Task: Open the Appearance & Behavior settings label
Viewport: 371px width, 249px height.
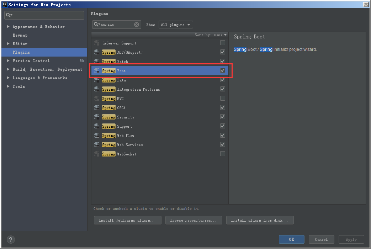Action: (38, 27)
